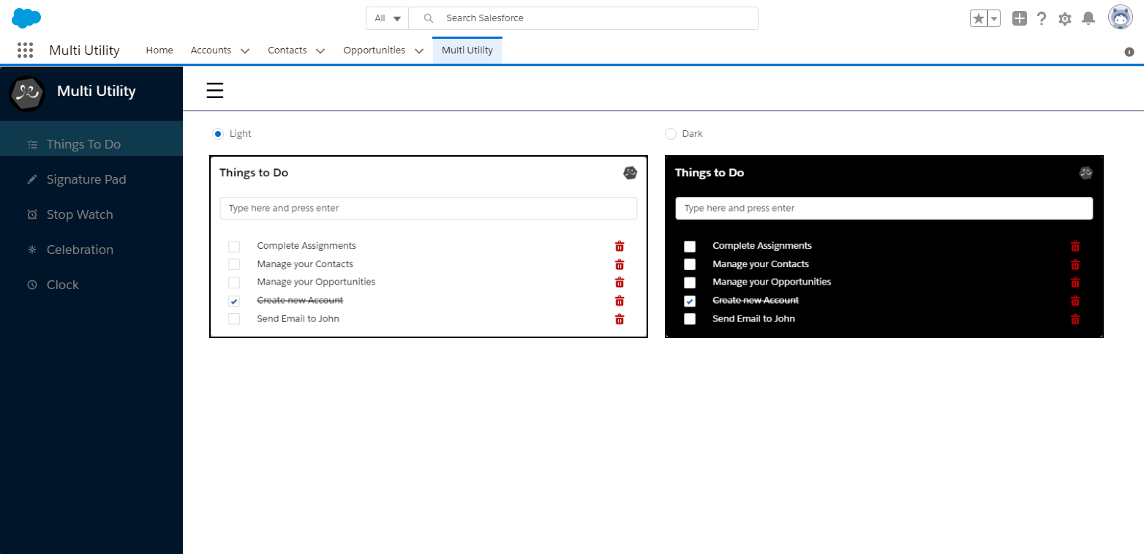Click the hamburger menu above the widgets
The height and width of the screenshot is (554, 1144).
coord(214,90)
